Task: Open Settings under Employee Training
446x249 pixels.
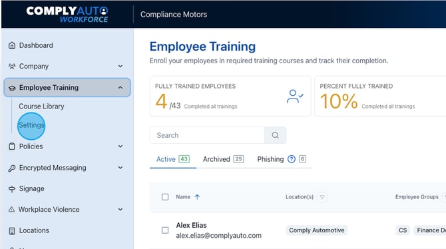Action: [x=31, y=125]
